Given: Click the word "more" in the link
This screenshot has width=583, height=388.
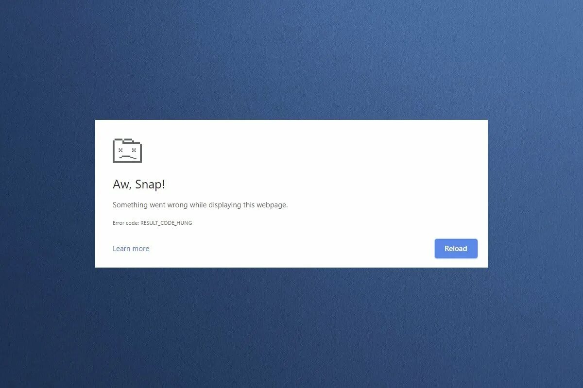Looking at the screenshot, I should [141, 248].
